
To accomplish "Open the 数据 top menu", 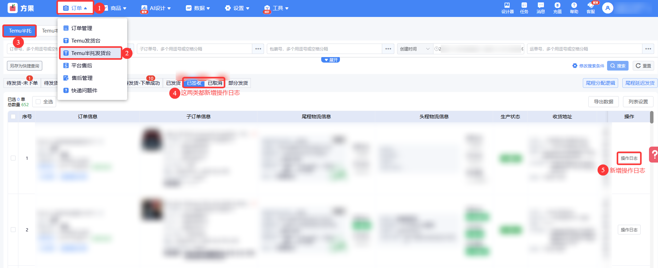I will coord(198,8).
